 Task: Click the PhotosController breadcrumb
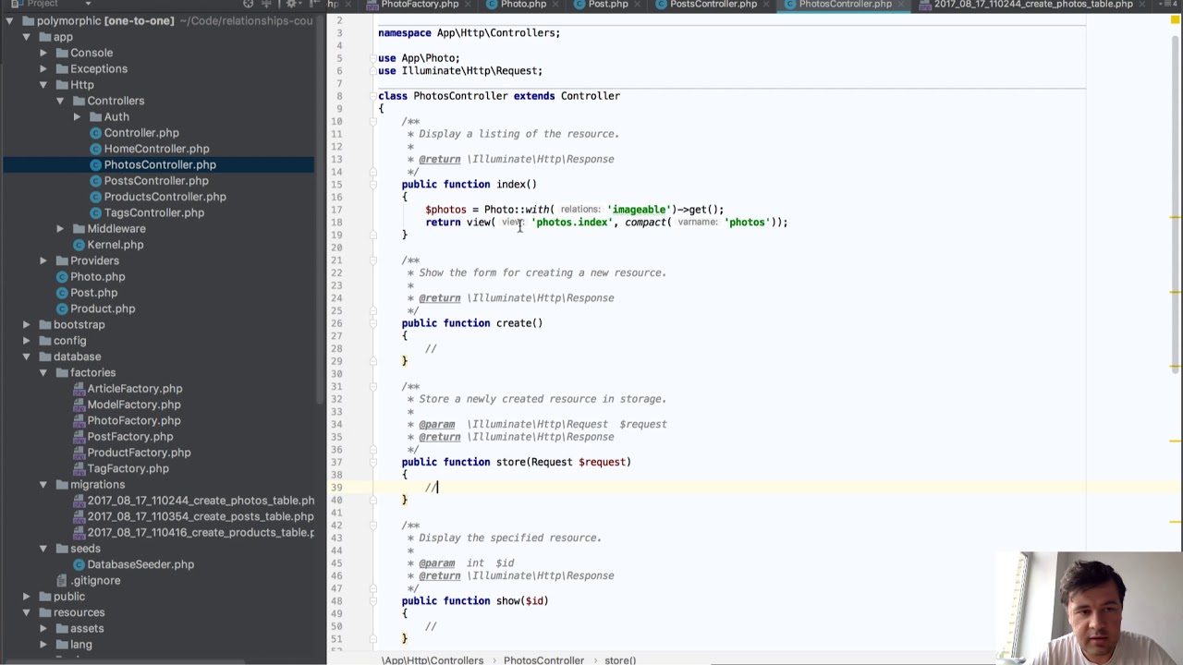click(x=543, y=659)
